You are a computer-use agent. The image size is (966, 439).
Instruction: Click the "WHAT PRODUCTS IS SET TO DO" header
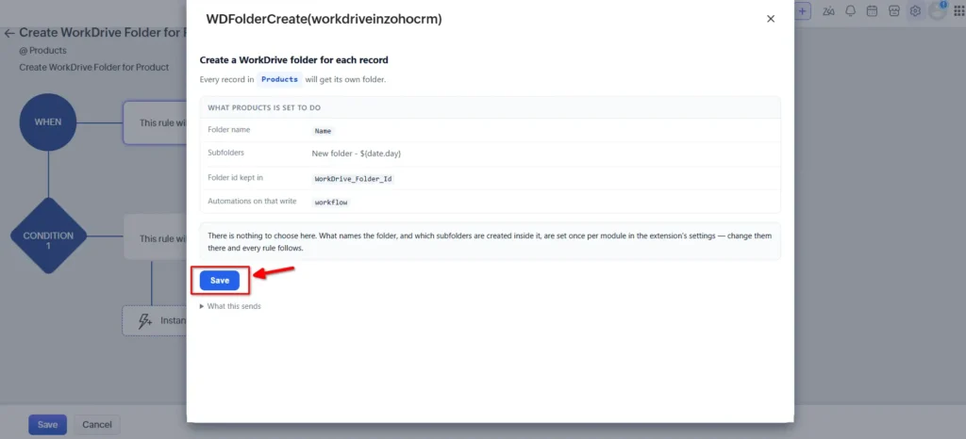[264, 107]
